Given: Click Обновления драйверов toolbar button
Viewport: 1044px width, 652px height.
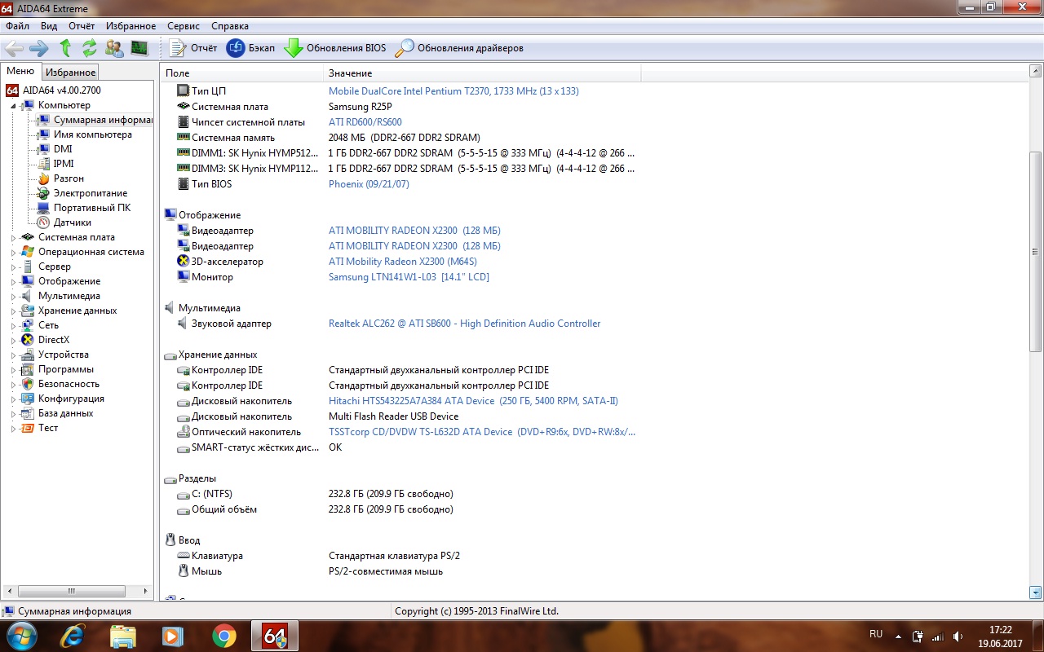Looking at the screenshot, I should (x=459, y=48).
